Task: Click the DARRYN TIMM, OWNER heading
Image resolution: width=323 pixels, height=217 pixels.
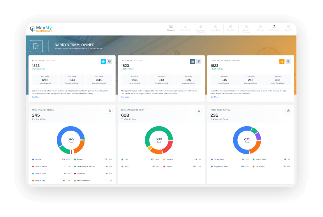Action: pyautogui.click(x=75, y=45)
